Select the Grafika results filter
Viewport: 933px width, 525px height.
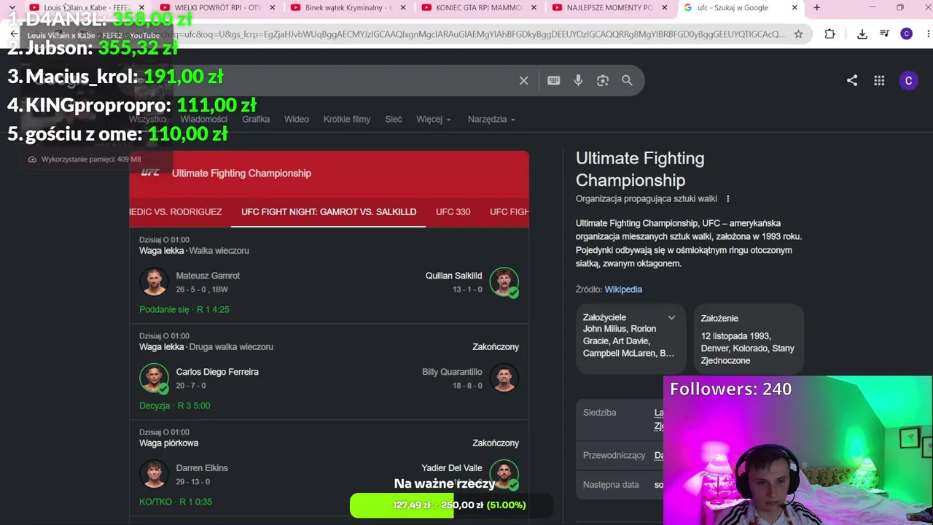256,119
